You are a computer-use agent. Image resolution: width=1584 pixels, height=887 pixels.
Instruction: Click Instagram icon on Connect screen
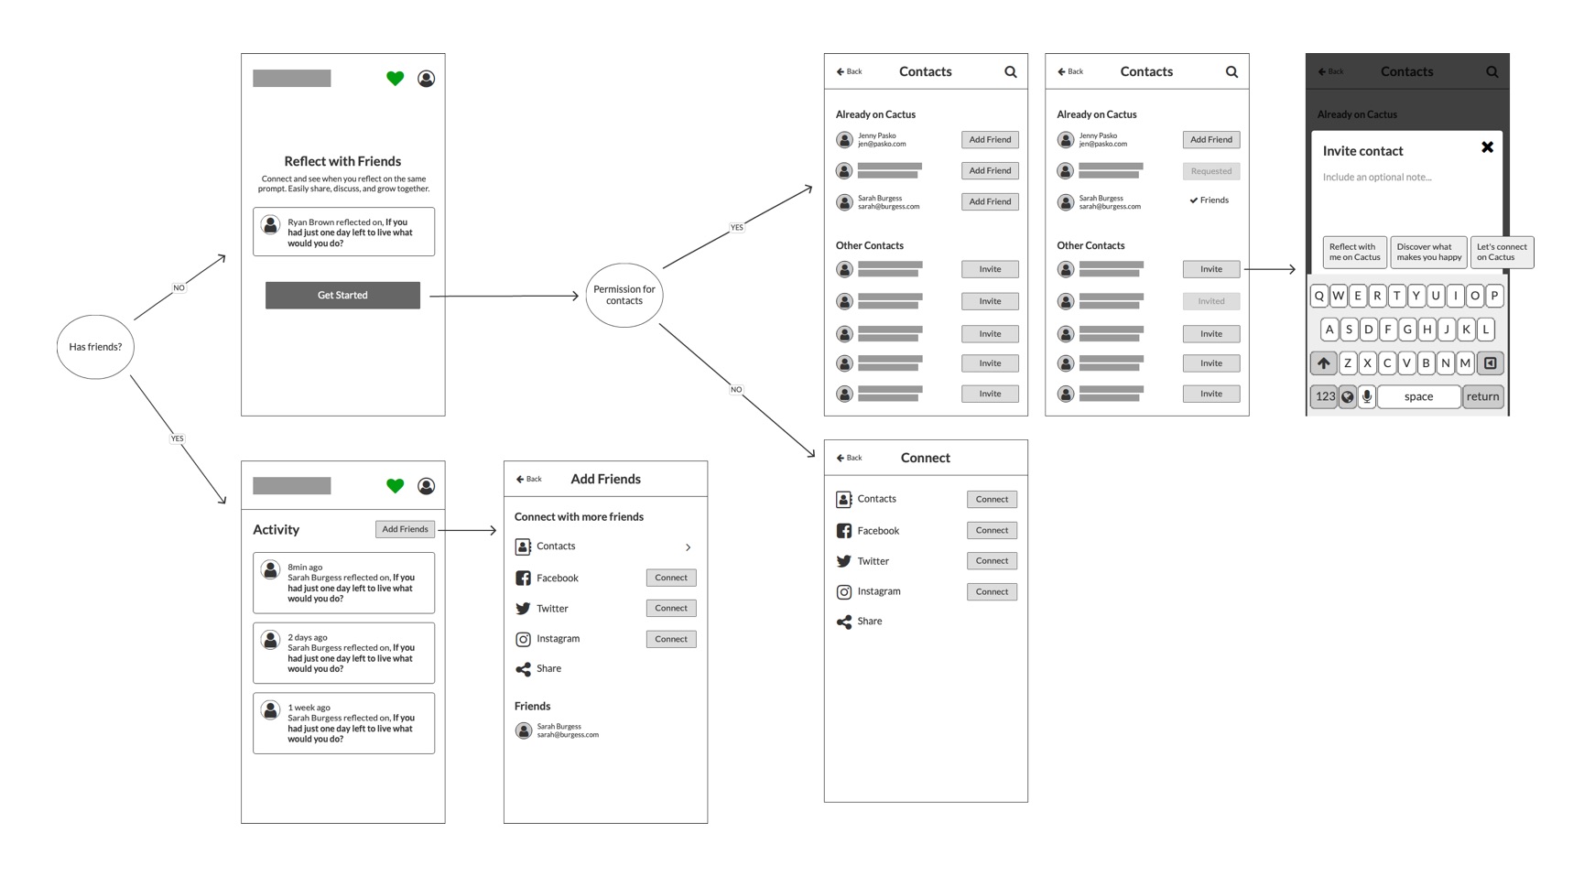[844, 592]
